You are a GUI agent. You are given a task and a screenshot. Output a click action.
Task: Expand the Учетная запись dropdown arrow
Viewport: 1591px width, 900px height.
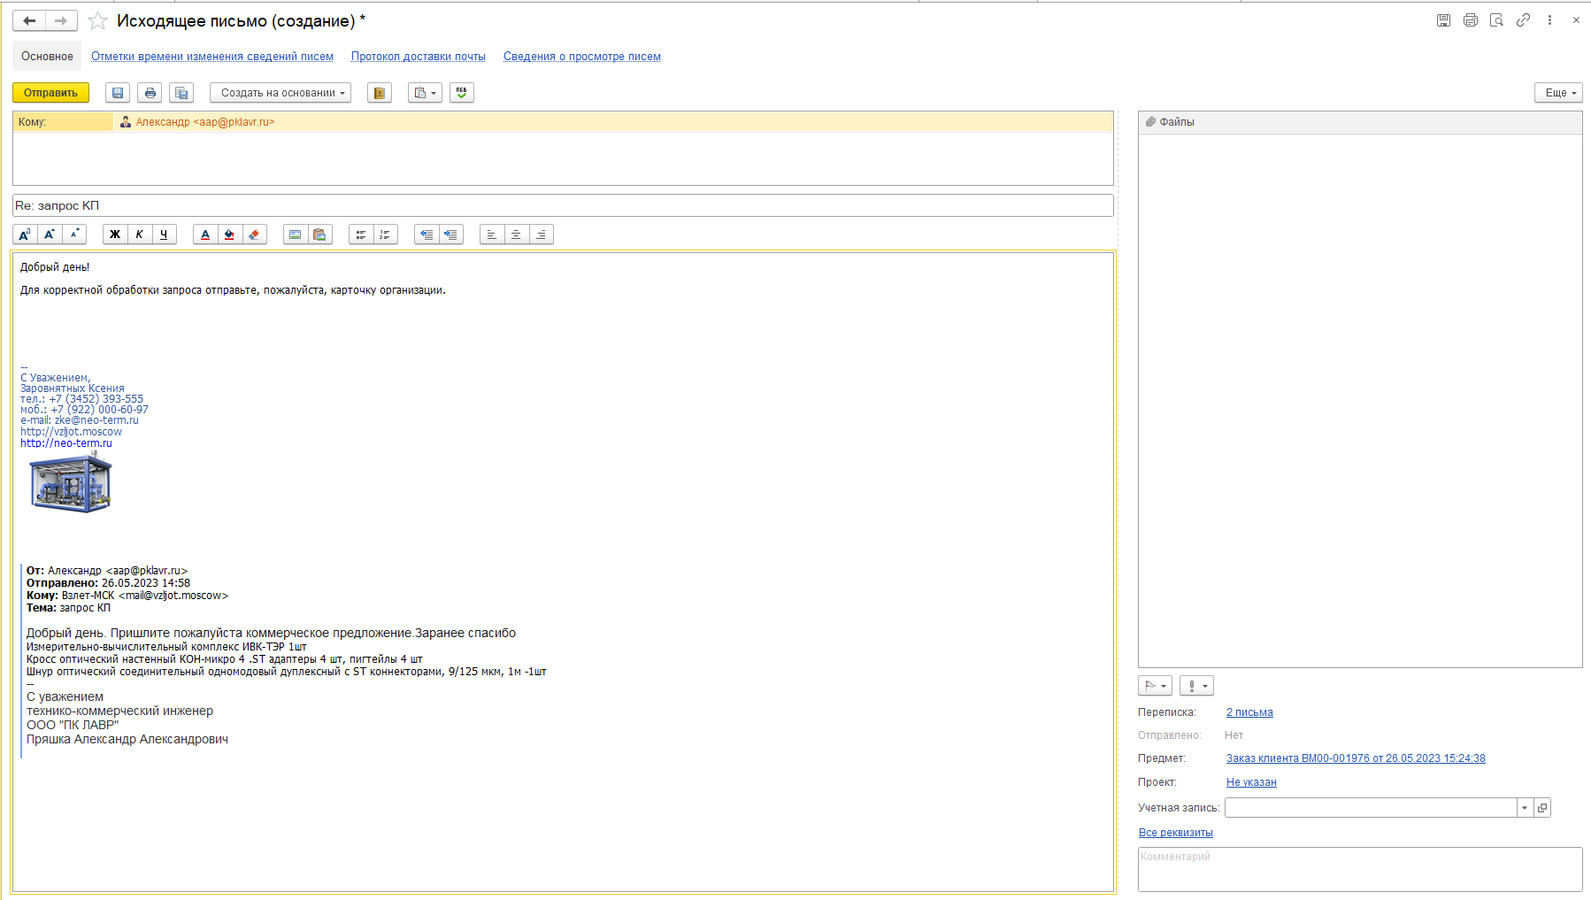point(1525,808)
